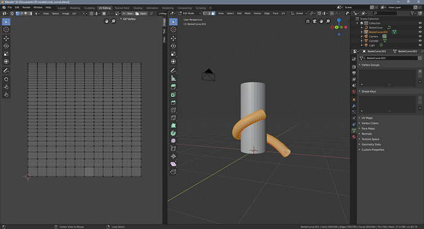Open Vertex Groups specials arrow menu
The height and width of the screenshot is (229, 424).
[420, 82]
